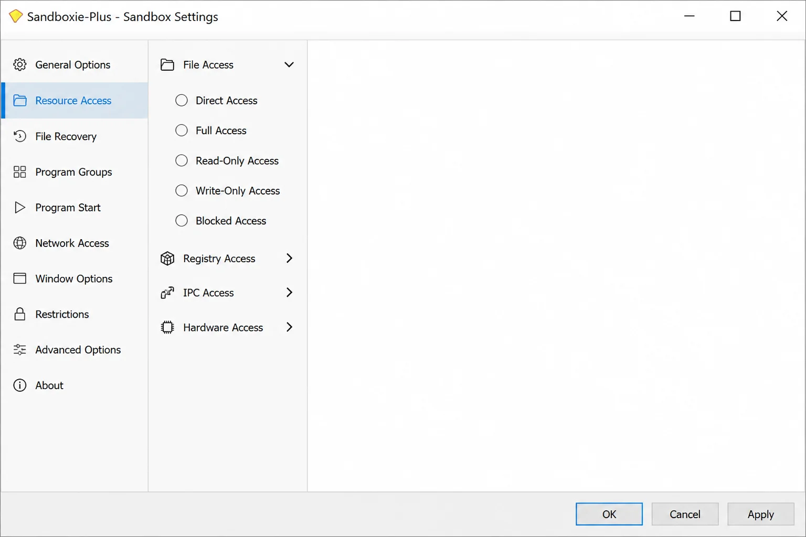Click the Resource Access folder icon

[x=20, y=100]
